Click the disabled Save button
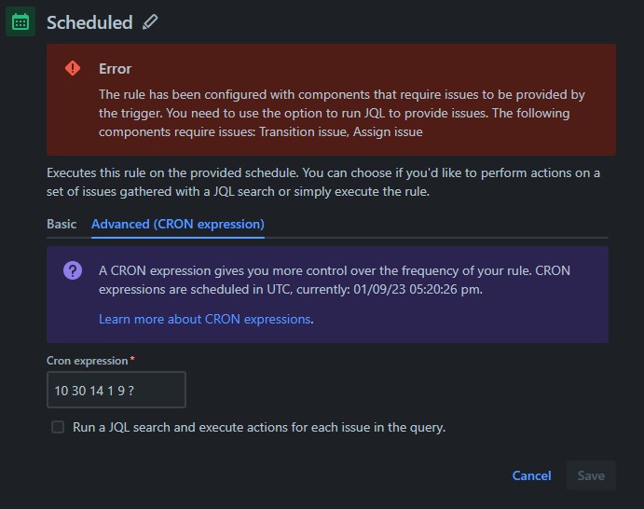644x509 pixels. coord(591,475)
